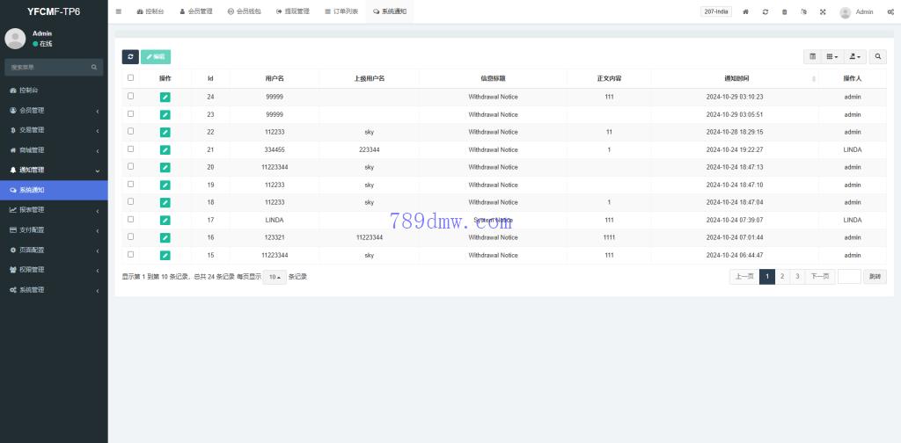Go to page 2 of records
The height and width of the screenshot is (443, 901).
coord(782,276)
